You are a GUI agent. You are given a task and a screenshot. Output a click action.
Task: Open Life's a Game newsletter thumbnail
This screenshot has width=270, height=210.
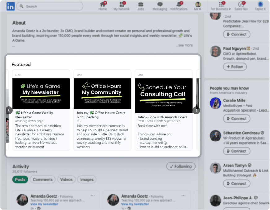point(41,94)
